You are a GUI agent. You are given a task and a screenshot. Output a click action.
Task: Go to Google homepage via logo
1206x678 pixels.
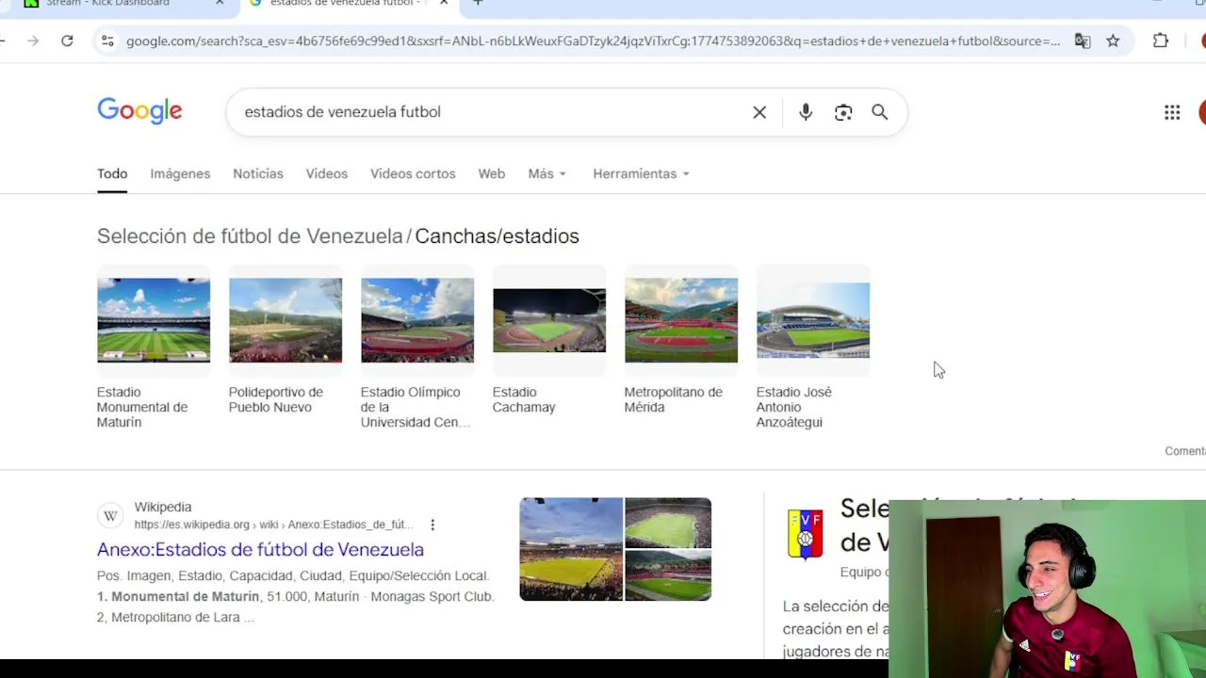pyautogui.click(x=139, y=111)
